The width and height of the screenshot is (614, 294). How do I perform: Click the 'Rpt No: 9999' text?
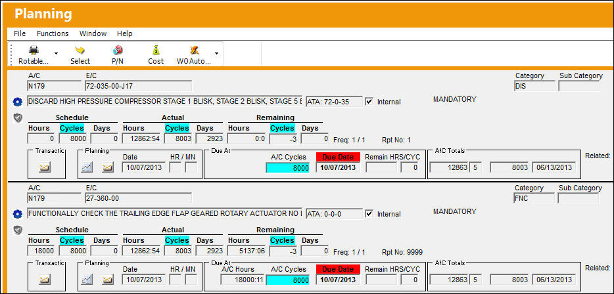coord(402,252)
